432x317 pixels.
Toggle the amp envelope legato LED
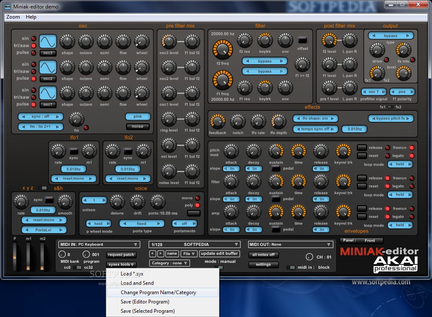(x=412, y=217)
